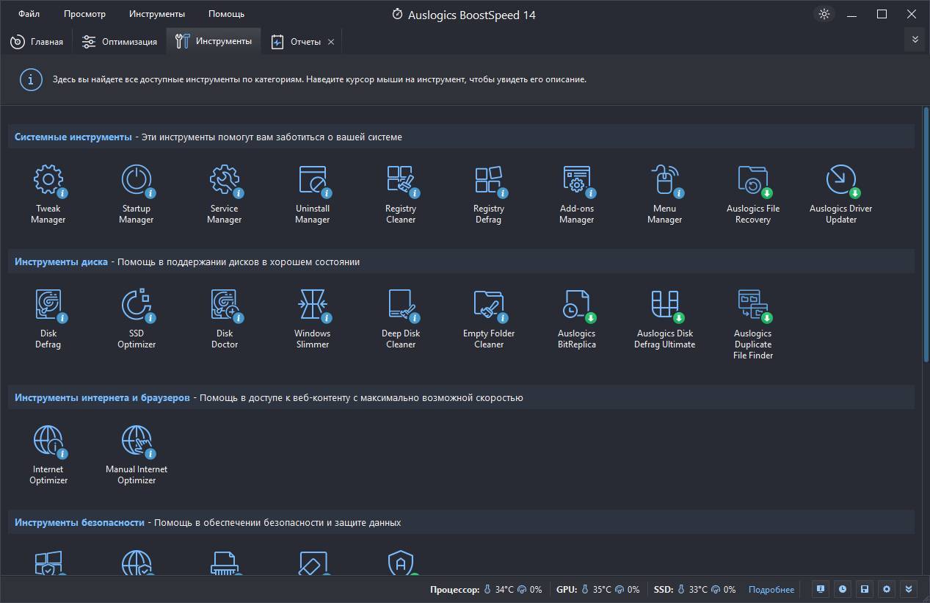Viewport: 930px width, 603px height.
Task: Toggle the light/dark theme sun icon
Action: pos(824,14)
